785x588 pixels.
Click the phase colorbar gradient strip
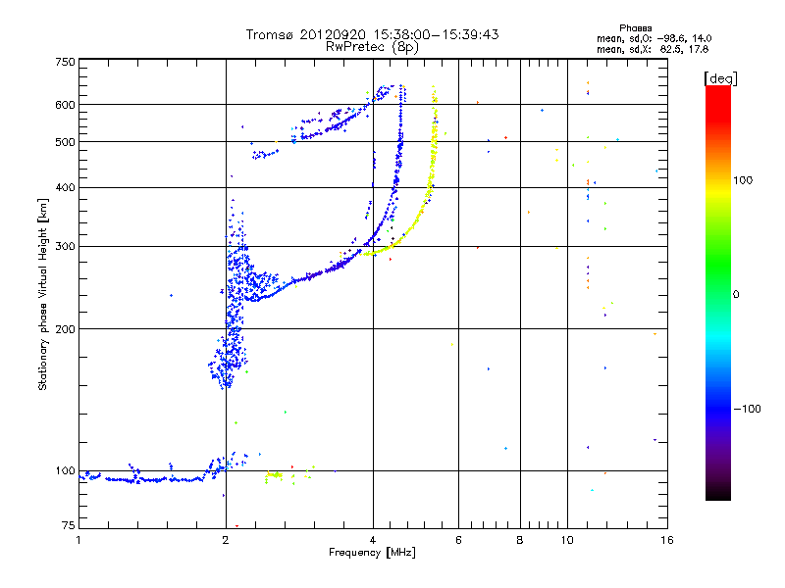[718, 293]
